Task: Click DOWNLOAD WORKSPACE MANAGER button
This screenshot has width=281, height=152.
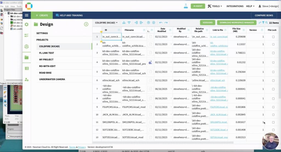Action: click(237, 23)
